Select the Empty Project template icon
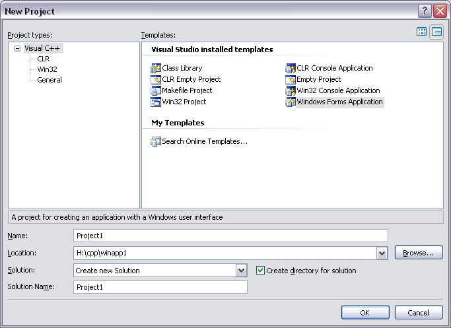451x328 pixels. [x=291, y=79]
